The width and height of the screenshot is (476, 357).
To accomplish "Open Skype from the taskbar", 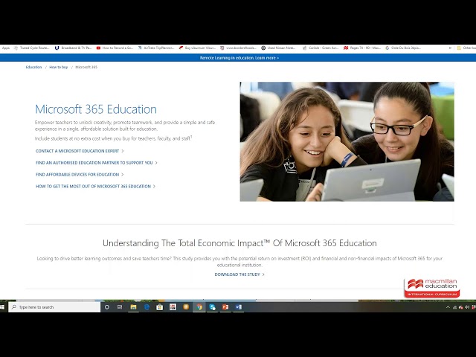I will pos(212,307).
